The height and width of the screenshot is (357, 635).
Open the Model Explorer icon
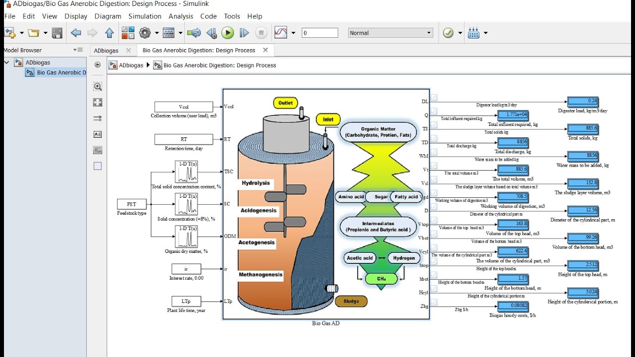click(169, 33)
